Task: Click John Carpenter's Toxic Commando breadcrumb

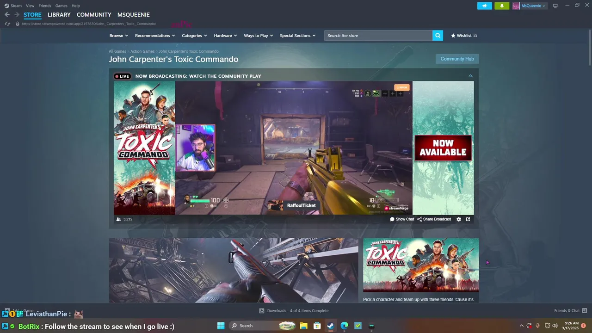Action: 189,51
